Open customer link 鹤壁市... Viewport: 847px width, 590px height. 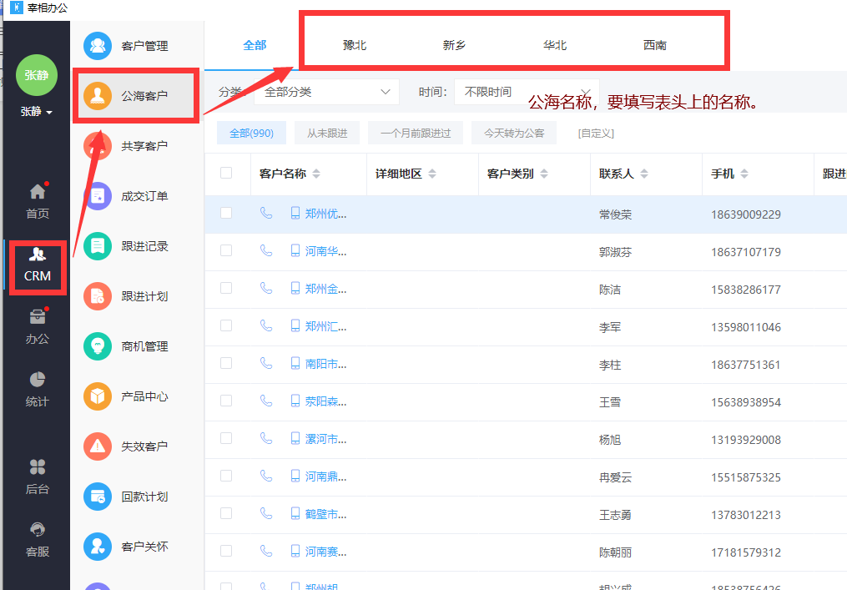click(x=325, y=514)
